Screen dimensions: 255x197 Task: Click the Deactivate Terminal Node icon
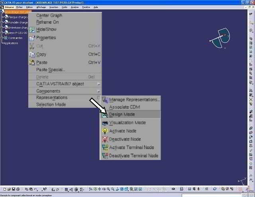point(105,156)
